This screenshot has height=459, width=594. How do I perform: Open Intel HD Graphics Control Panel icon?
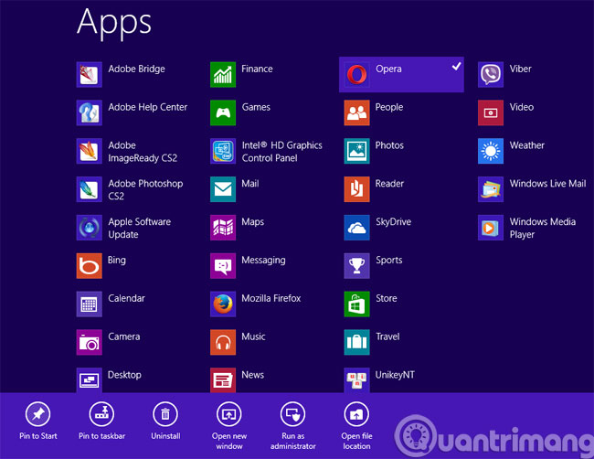(223, 151)
